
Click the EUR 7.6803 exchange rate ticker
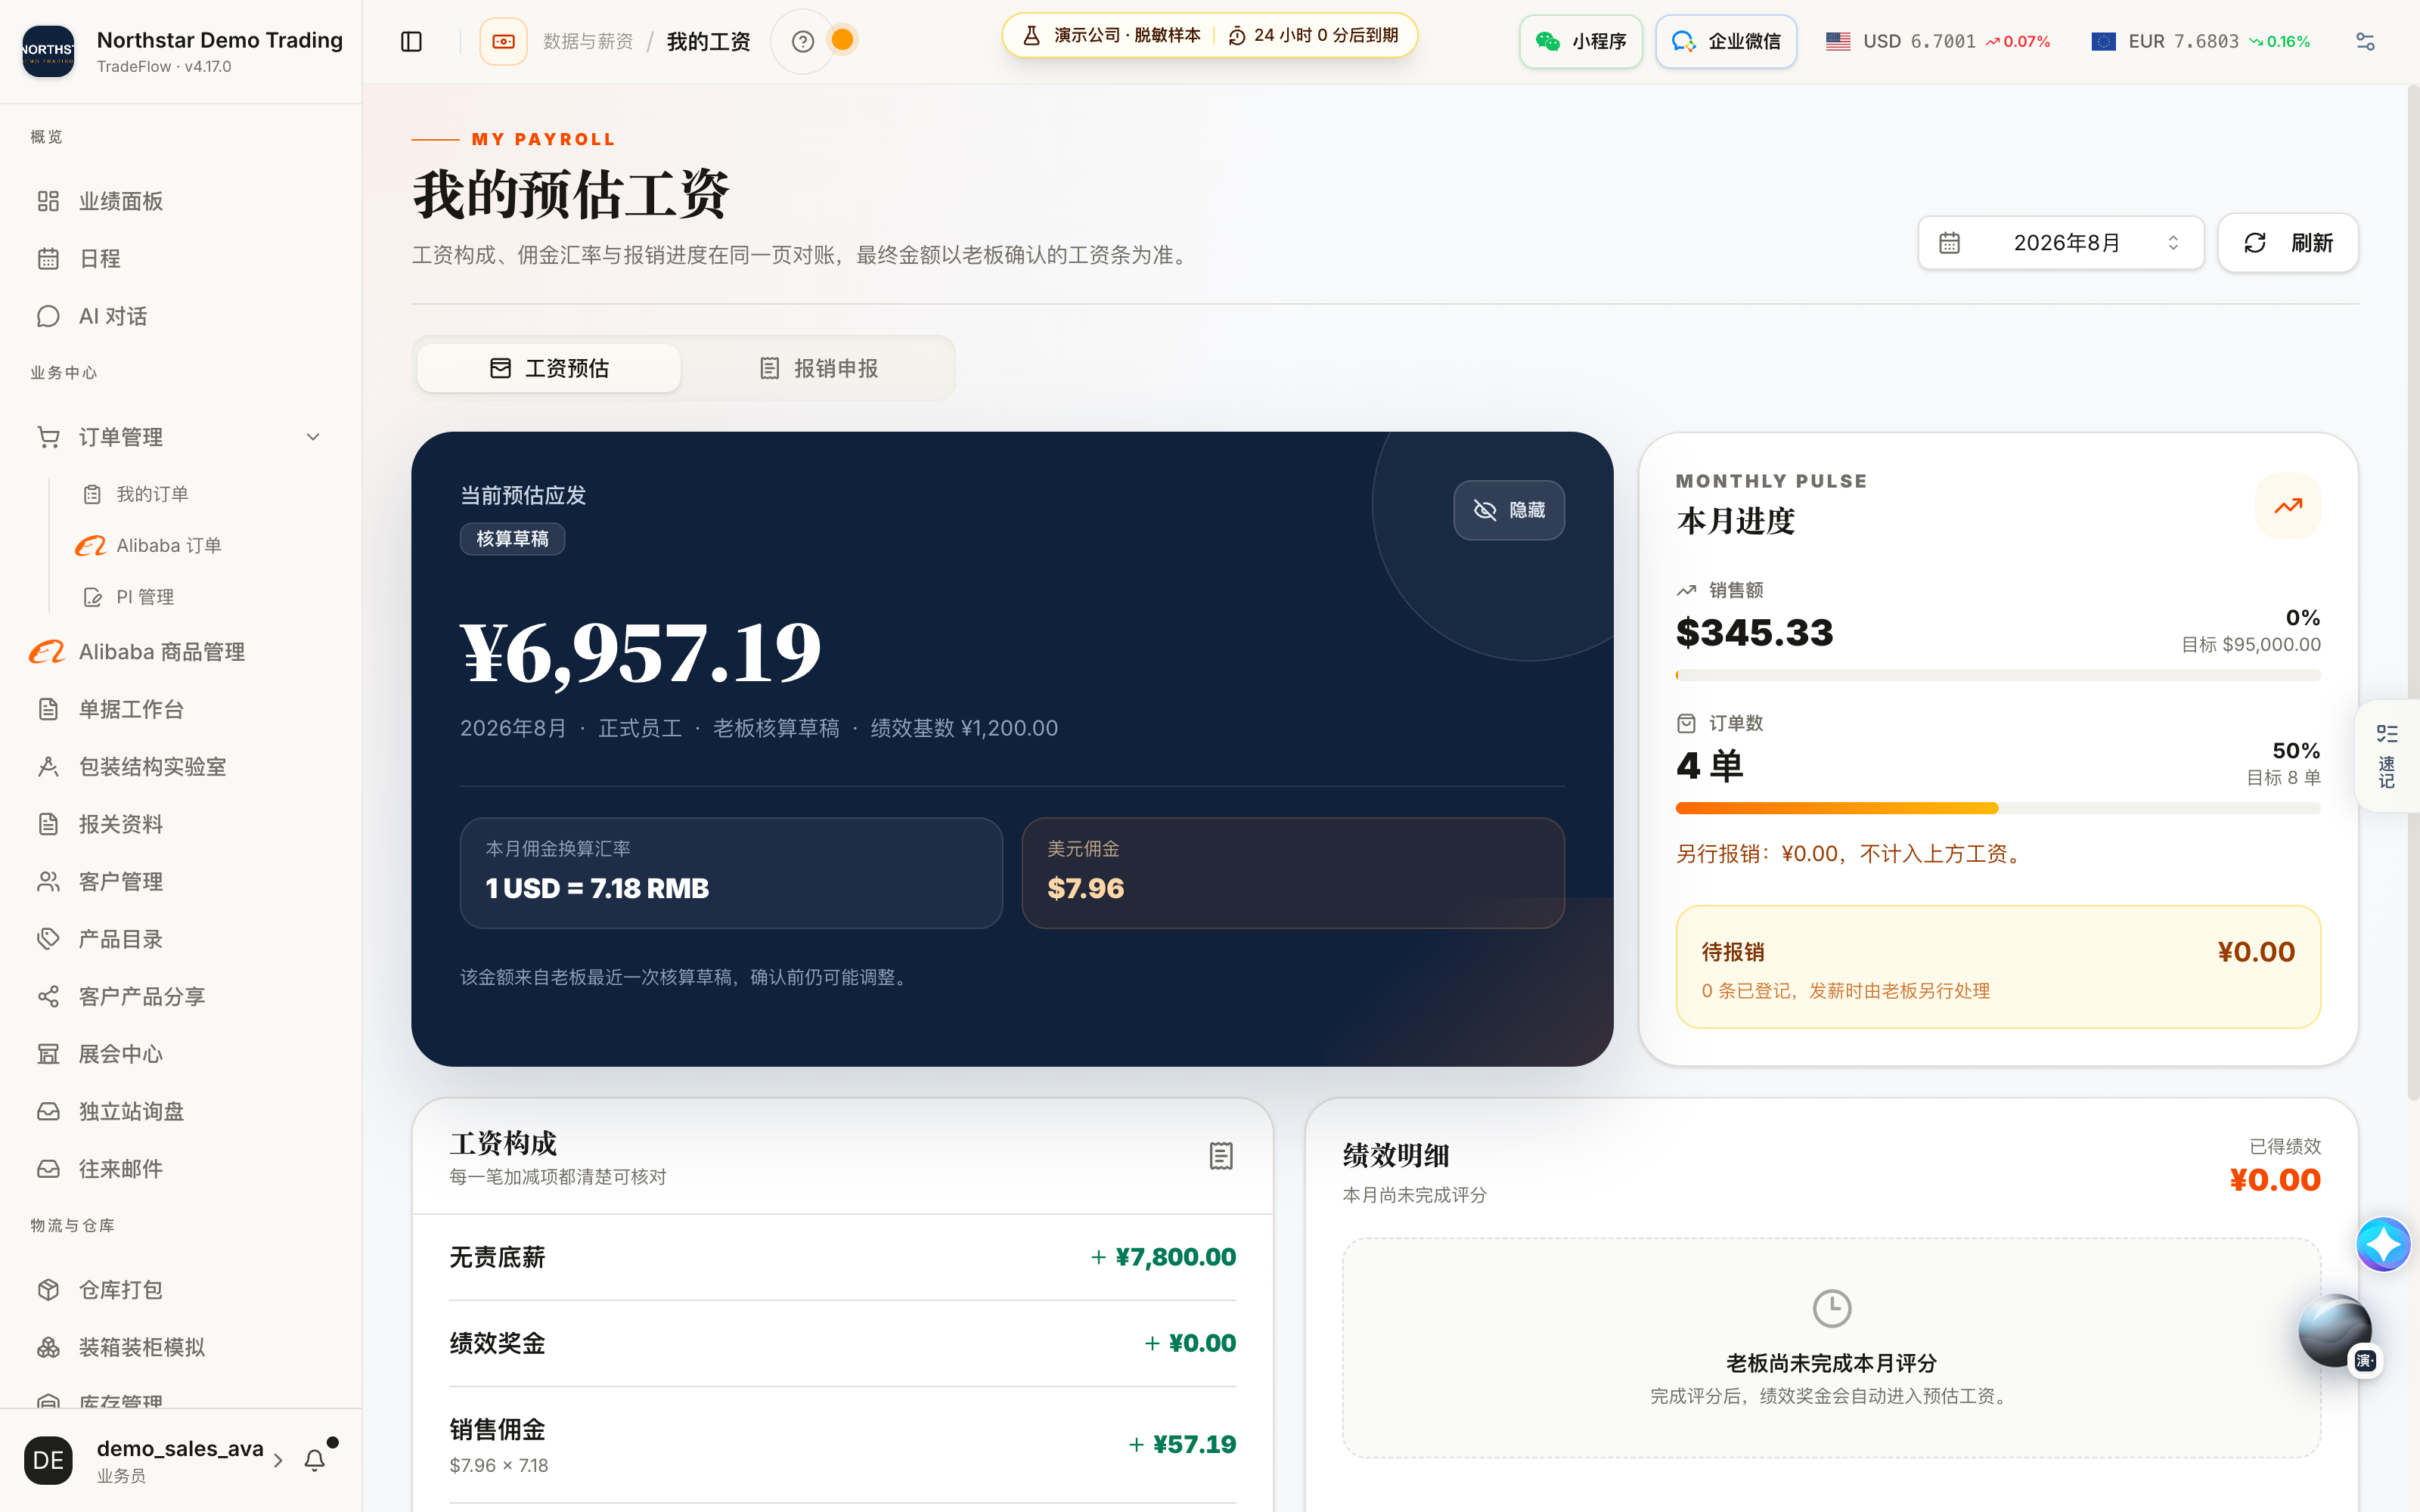2200,41
